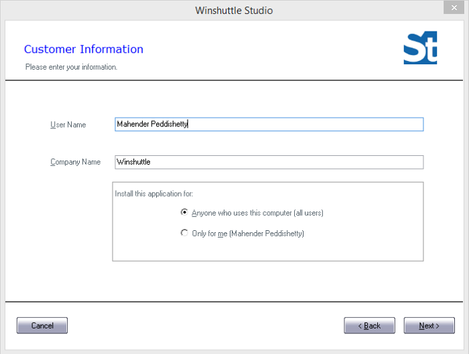The height and width of the screenshot is (354, 469).
Task: Click 'Install this application for:' text
Action: [154, 194]
